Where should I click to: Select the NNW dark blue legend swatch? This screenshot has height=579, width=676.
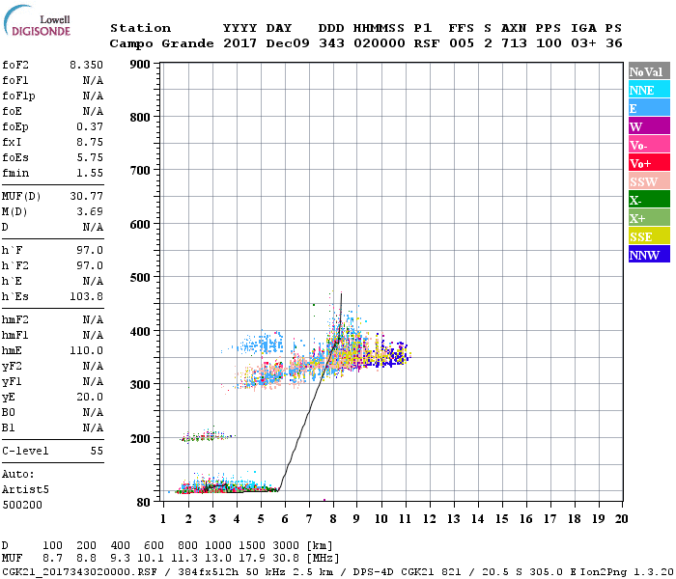pyautogui.click(x=649, y=254)
